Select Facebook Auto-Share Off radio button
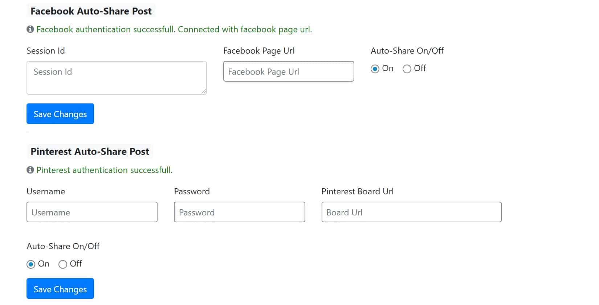This screenshot has height=305, width=599. (x=407, y=69)
